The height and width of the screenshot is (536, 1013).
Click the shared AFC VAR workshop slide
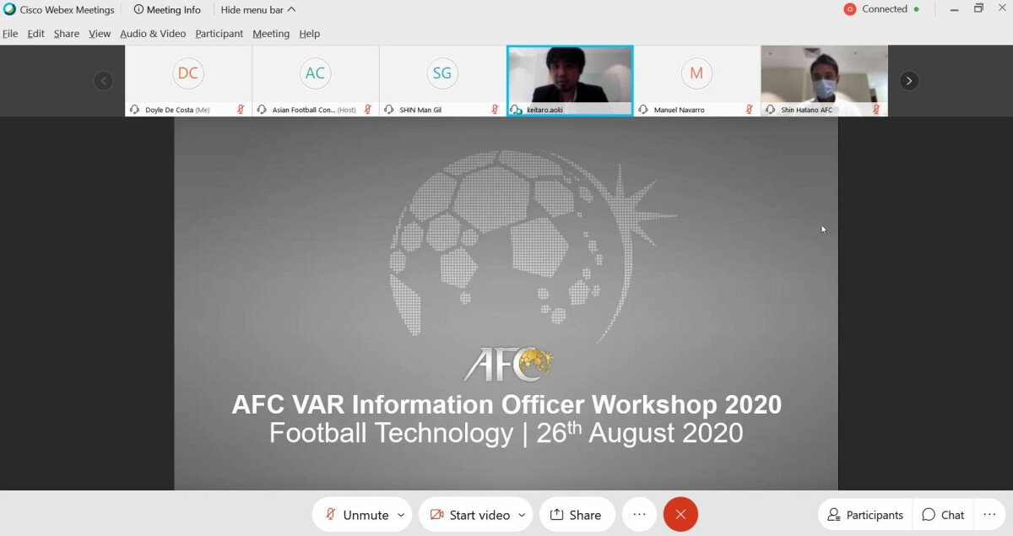[x=506, y=304]
